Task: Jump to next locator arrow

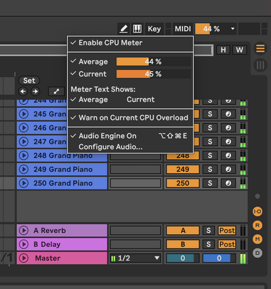Action: pyautogui.click(x=35, y=91)
